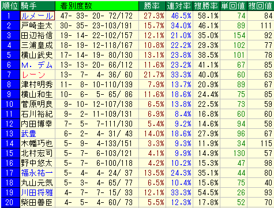
Task: Sort by 勝率 column header
Action: tap(152, 6)
